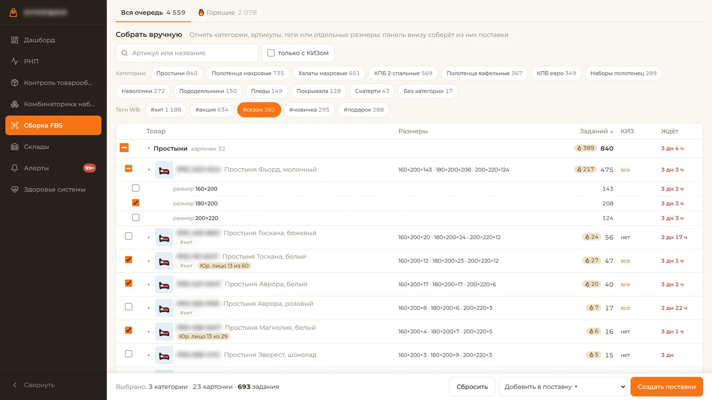Open the Контроль товарооборота box icon
This screenshot has width=712, height=400.
click(x=15, y=83)
